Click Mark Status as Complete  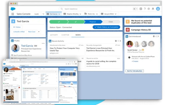[106, 27]
